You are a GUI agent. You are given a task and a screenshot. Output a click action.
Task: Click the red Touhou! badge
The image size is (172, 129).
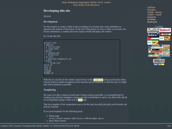pyautogui.click(x=165, y=30)
